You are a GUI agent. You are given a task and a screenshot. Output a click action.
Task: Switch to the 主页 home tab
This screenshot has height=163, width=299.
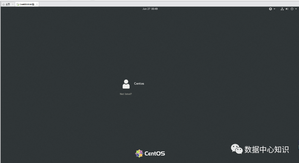[8, 4]
